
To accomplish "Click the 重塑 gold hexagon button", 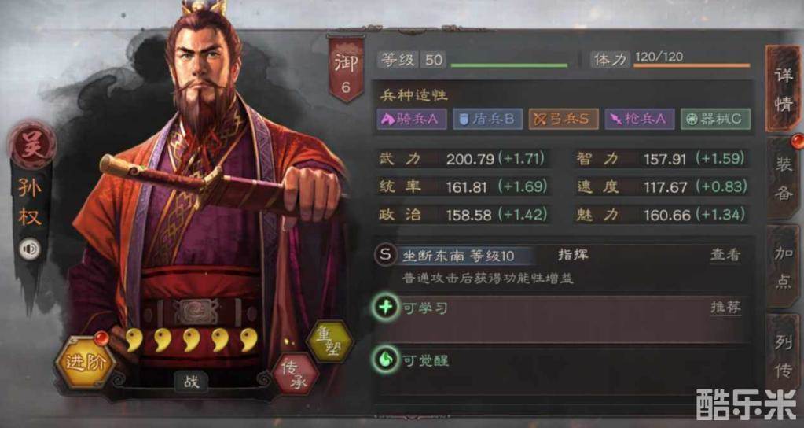I will click(x=329, y=340).
